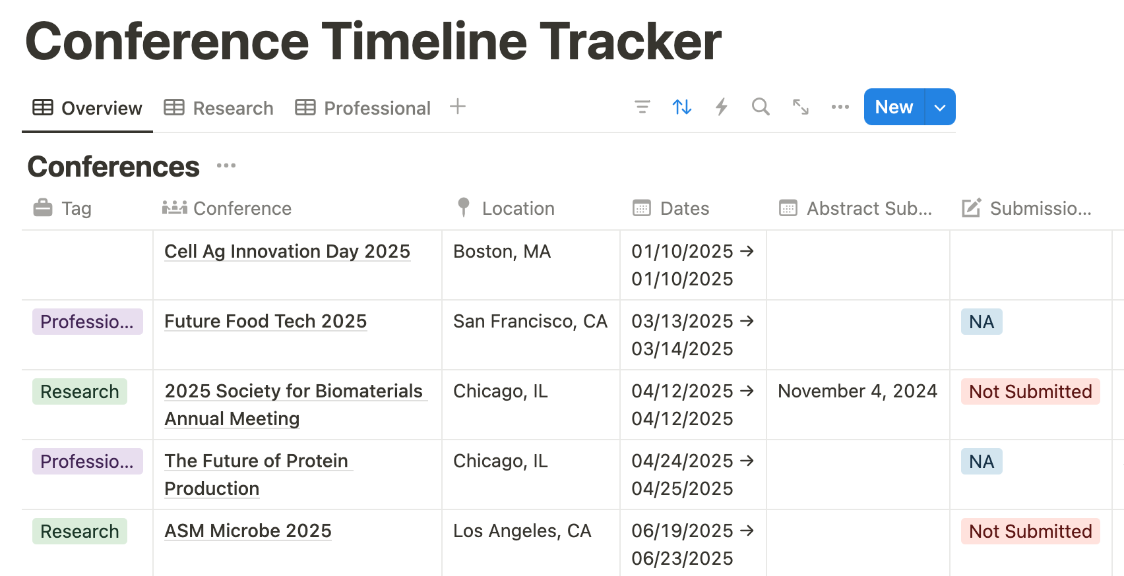This screenshot has height=576, width=1124.
Task: Add a new view with the plus icon
Action: [x=458, y=106]
